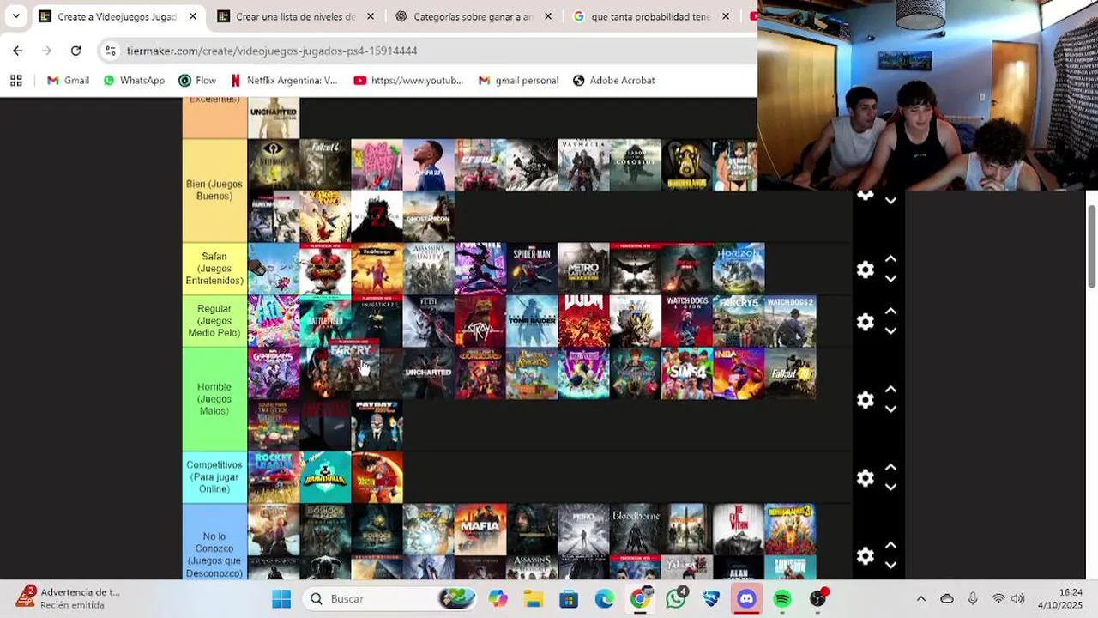Screen dimensions: 1098x618
Task: Select the DOOM game cover
Action: tap(583, 321)
